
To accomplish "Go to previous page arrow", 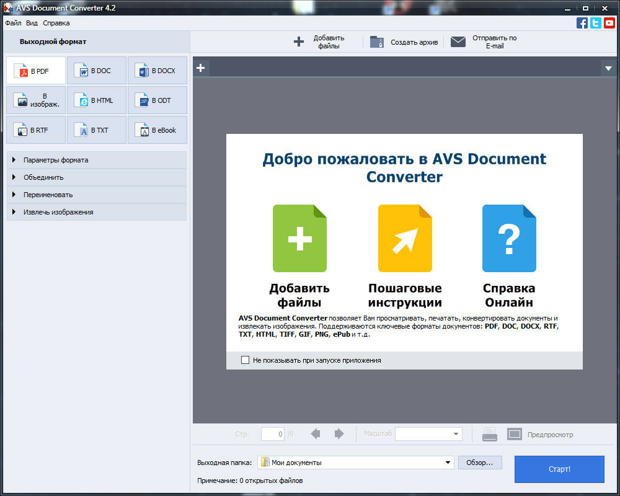I will coord(316,434).
